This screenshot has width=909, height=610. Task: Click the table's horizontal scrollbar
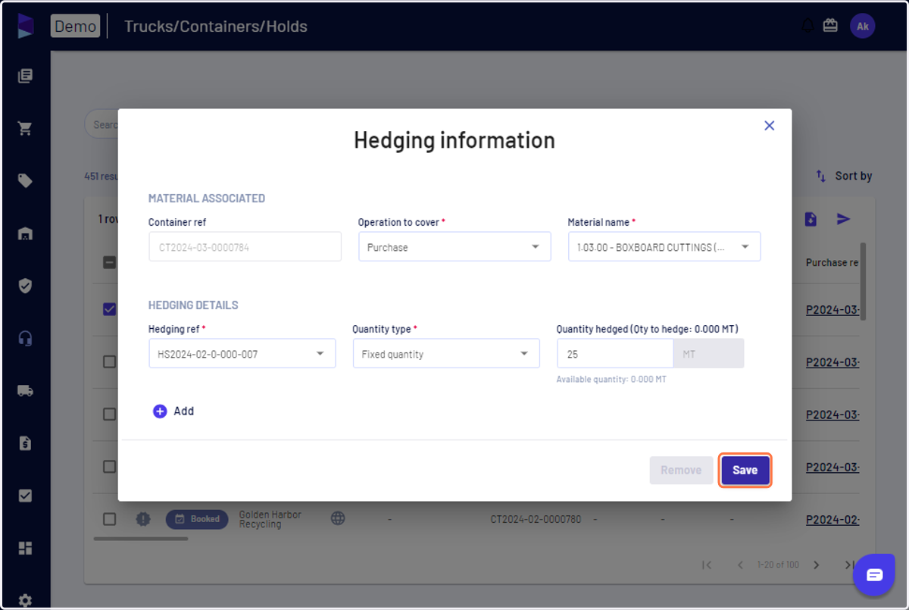click(141, 539)
